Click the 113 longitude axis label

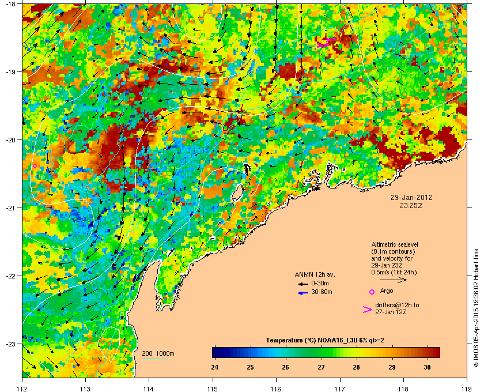coord(85,389)
